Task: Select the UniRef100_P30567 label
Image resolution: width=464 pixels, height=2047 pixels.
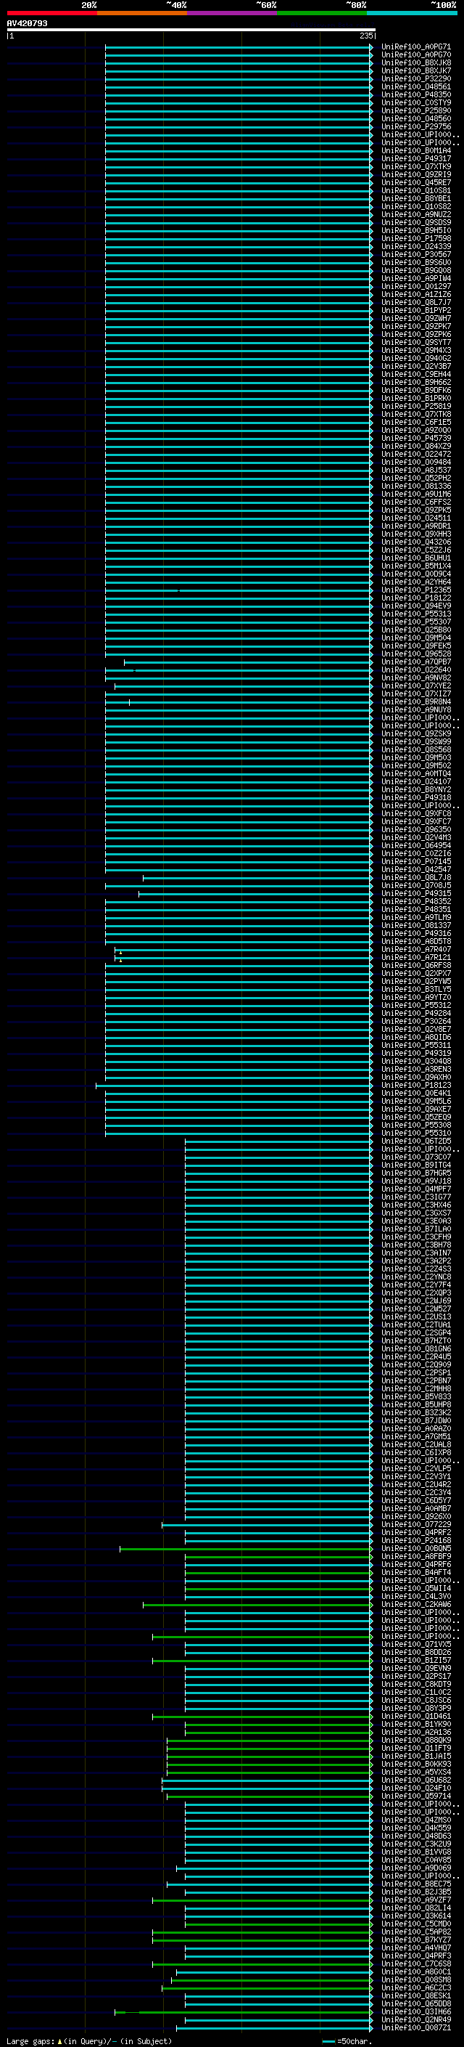Action: pyautogui.click(x=415, y=254)
